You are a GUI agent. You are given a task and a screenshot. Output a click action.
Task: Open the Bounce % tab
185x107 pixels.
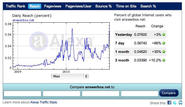pyautogui.click(x=104, y=6)
